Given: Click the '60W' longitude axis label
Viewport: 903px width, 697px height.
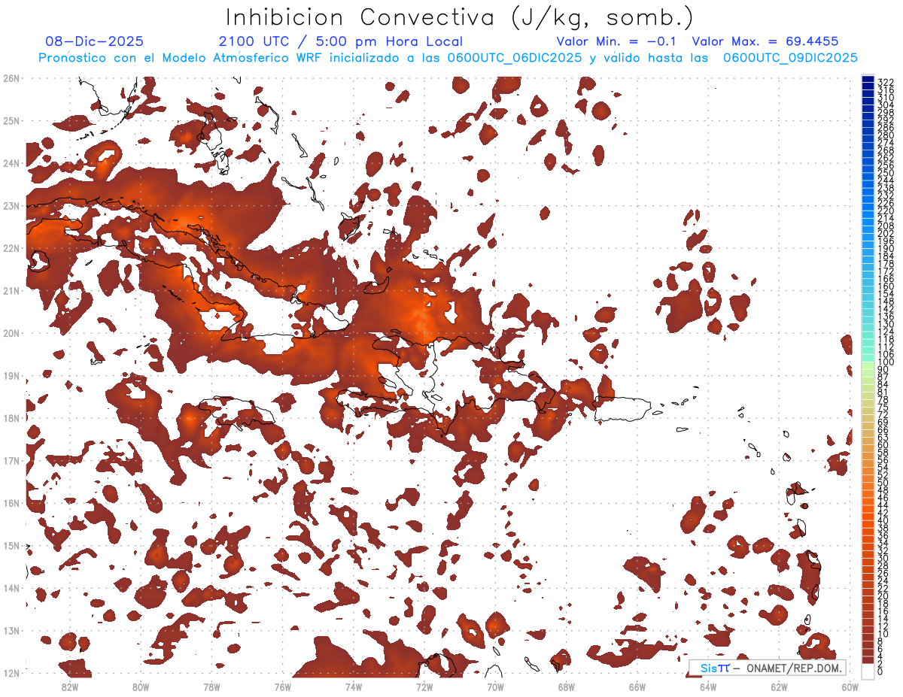Looking at the screenshot, I should tap(850, 686).
